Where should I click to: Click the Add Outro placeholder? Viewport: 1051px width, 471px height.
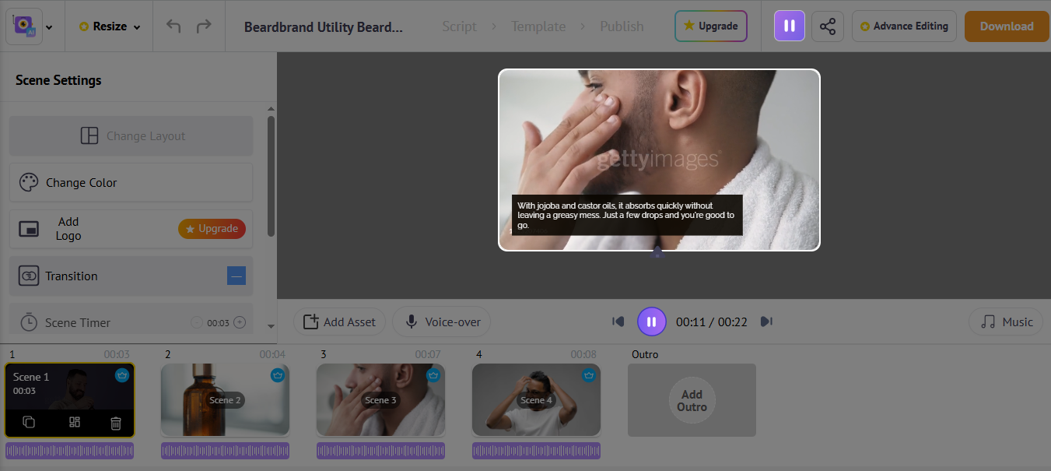691,399
